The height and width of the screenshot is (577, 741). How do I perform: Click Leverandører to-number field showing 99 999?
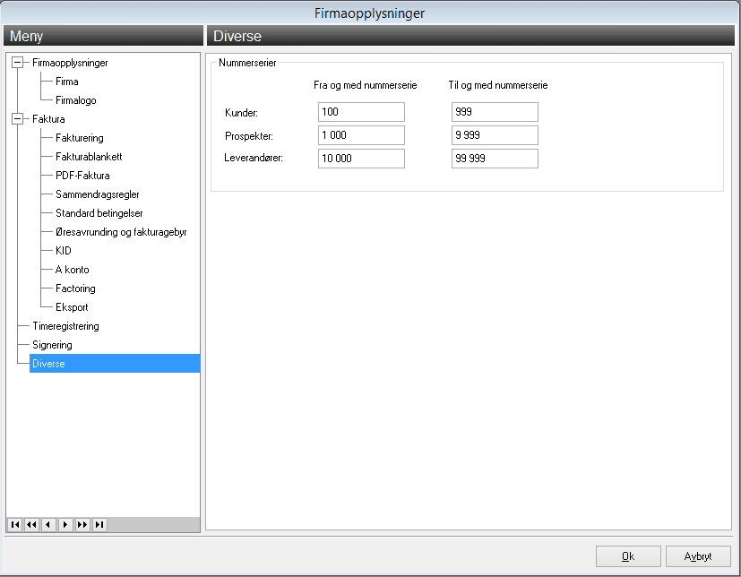click(x=495, y=159)
